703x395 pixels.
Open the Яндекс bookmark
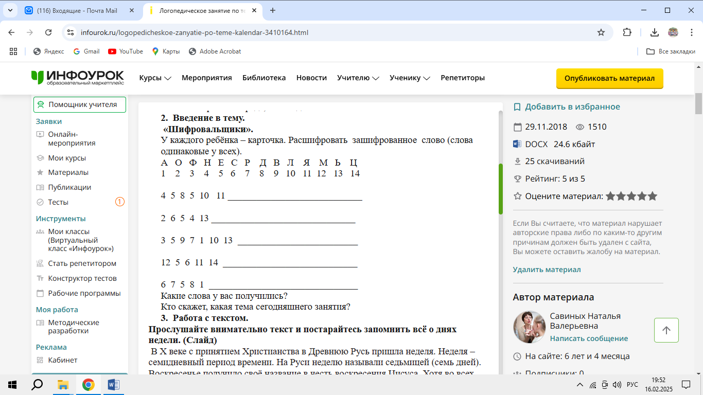[49, 51]
